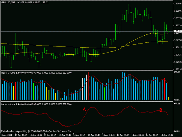182x137 pixels.
Task: Select the 1.62815 price axis value
Action: coord(178,48)
